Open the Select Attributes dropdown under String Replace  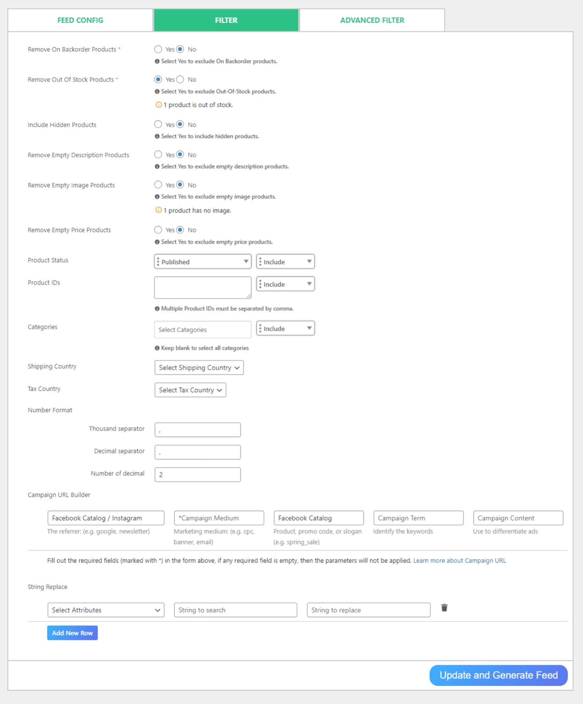(106, 610)
